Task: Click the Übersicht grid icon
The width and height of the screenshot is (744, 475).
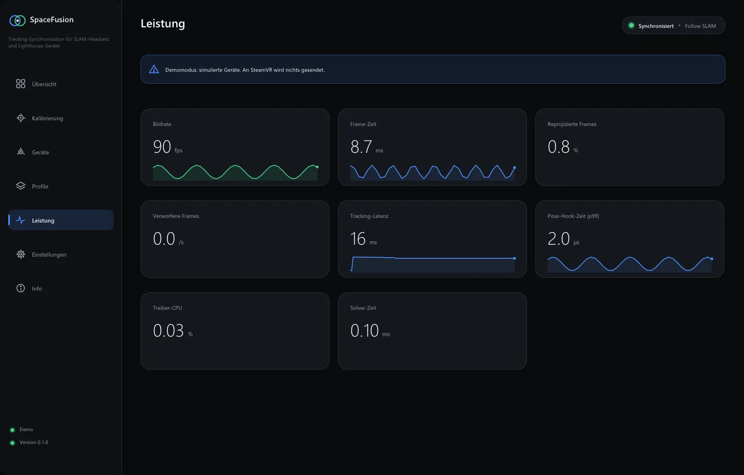Action: click(x=21, y=84)
